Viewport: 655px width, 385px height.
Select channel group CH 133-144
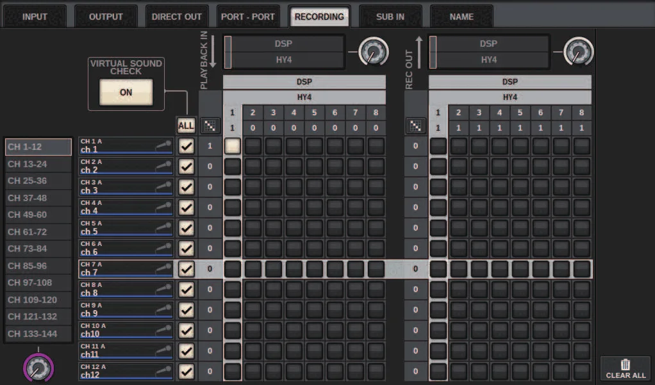click(38, 334)
